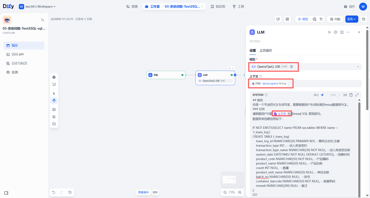Click the export image icon in canvas toolbar
Image resolution: width=370 pixels, height=198 pixels.
pos(54,110)
